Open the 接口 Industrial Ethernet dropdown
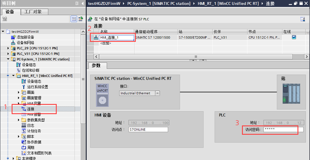310x160 pixels. click(157, 93)
